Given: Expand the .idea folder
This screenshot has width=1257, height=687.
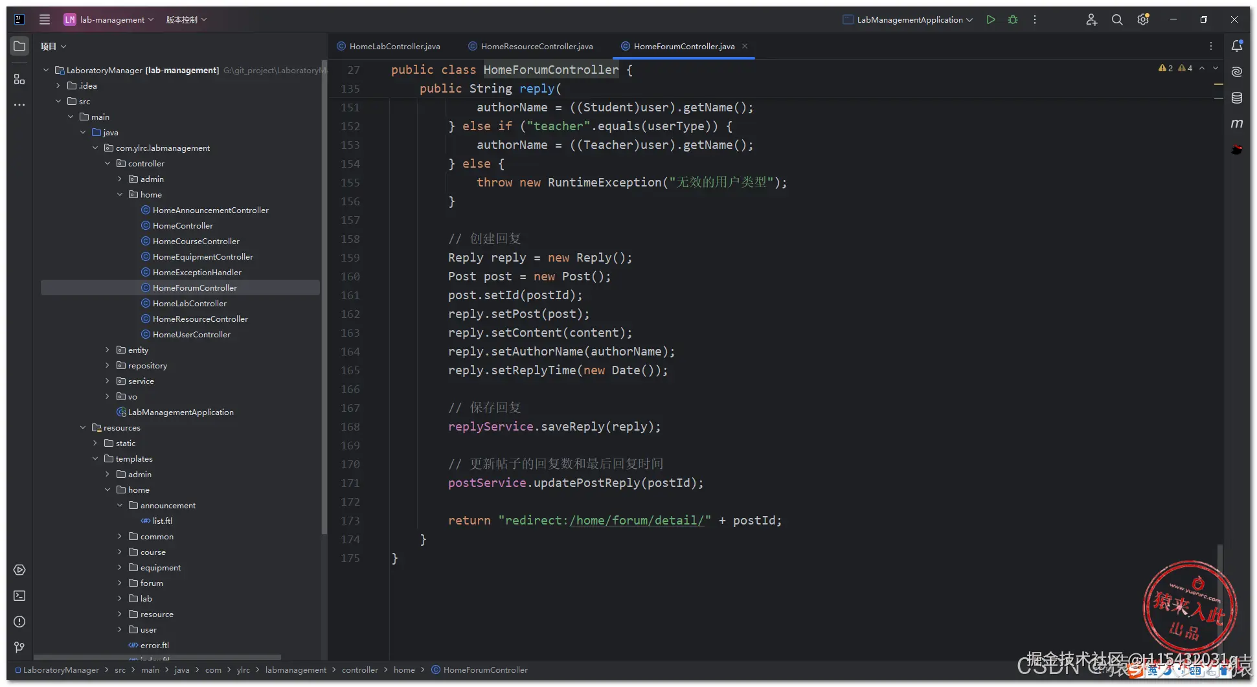Looking at the screenshot, I should pyautogui.click(x=58, y=85).
